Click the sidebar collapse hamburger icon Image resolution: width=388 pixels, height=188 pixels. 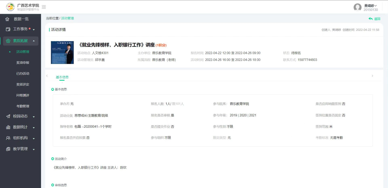44,7
